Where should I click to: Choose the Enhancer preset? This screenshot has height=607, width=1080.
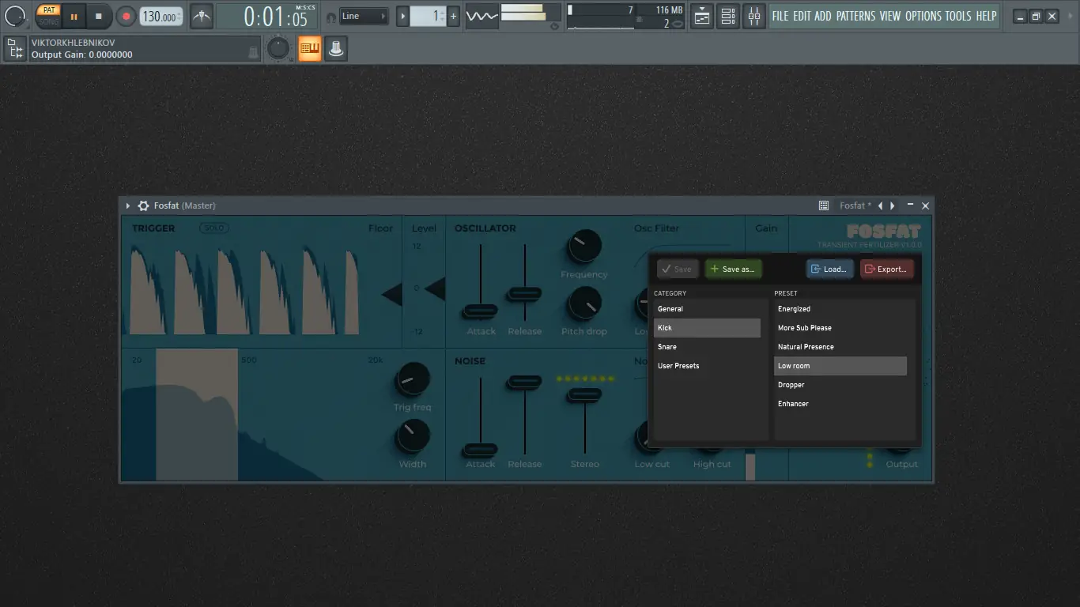pos(840,404)
